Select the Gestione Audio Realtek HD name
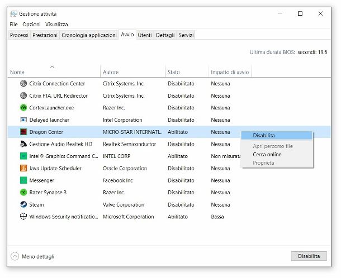Screen dimensions: 341x278 61,144
